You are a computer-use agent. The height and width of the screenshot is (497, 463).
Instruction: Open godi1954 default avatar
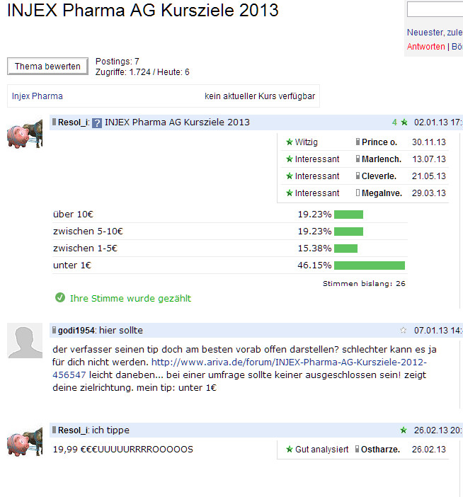pos(25,341)
